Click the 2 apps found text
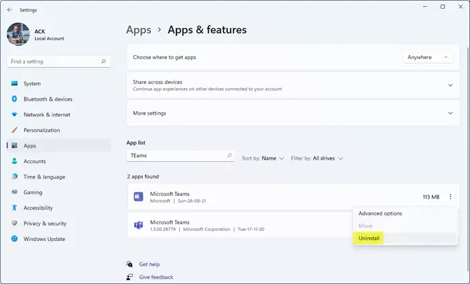This screenshot has width=470, height=284. point(143,177)
